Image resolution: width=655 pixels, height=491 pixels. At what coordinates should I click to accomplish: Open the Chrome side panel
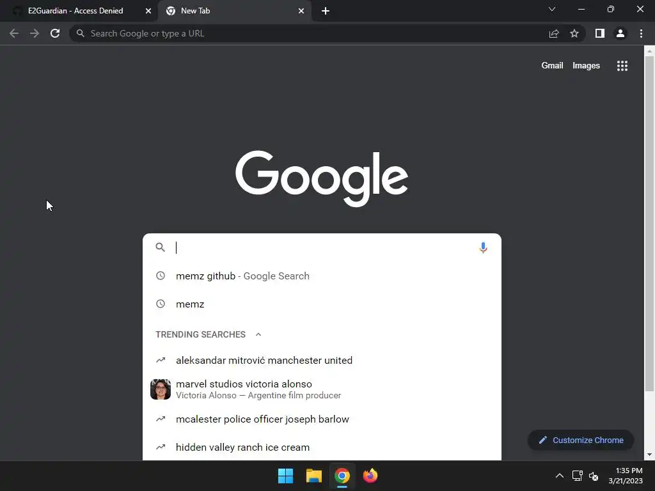(x=600, y=33)
